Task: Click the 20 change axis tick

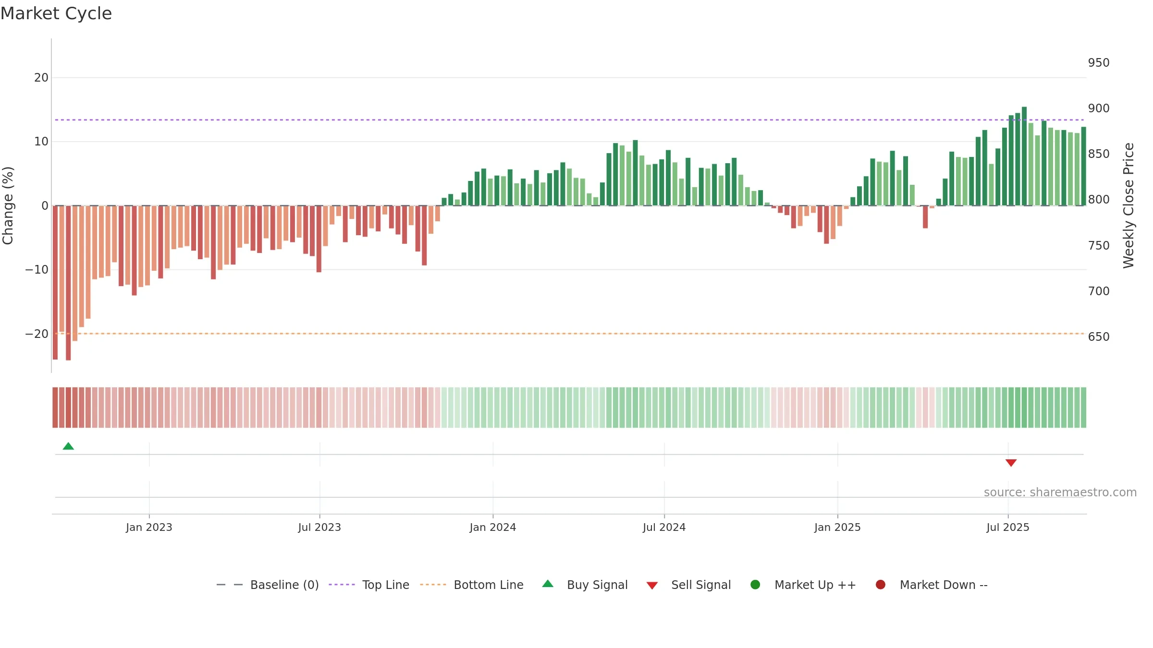Action: [41, 78]
